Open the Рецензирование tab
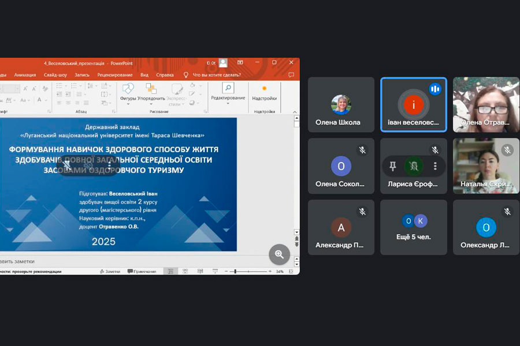This screenshot has height=346, width=520. pyautogui.click(x=115, y=75)
